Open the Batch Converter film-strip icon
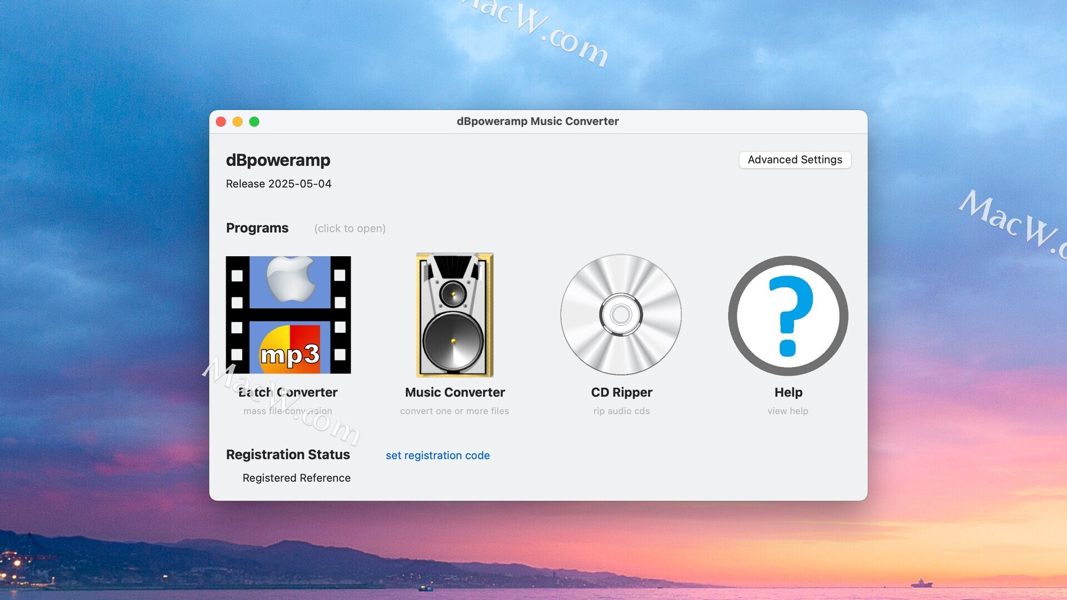 coord(288,314)
